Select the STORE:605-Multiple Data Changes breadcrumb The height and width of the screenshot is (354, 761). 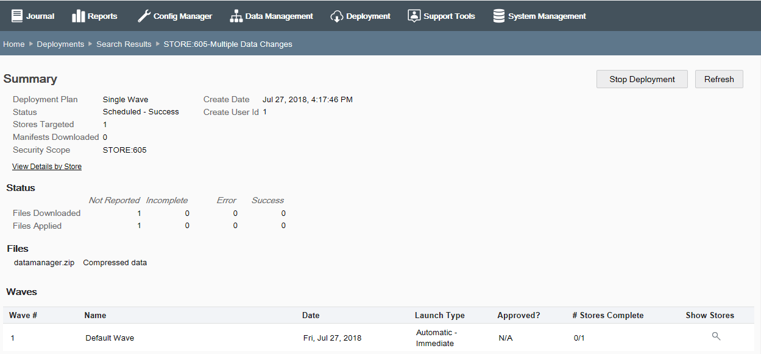[x=227, y=44]
